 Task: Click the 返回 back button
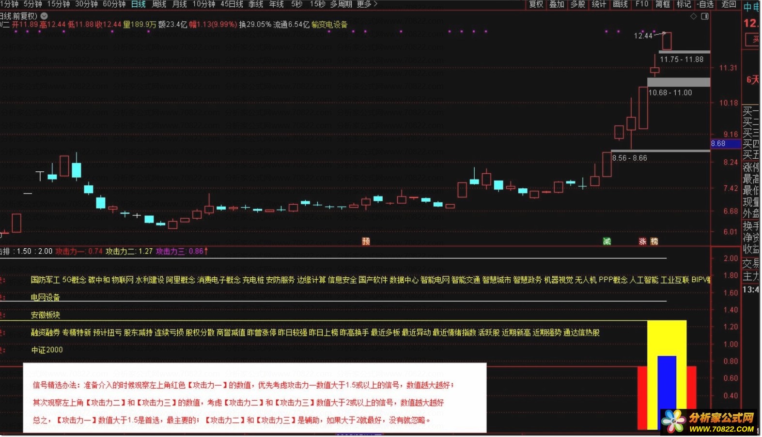tap(729, 4)
